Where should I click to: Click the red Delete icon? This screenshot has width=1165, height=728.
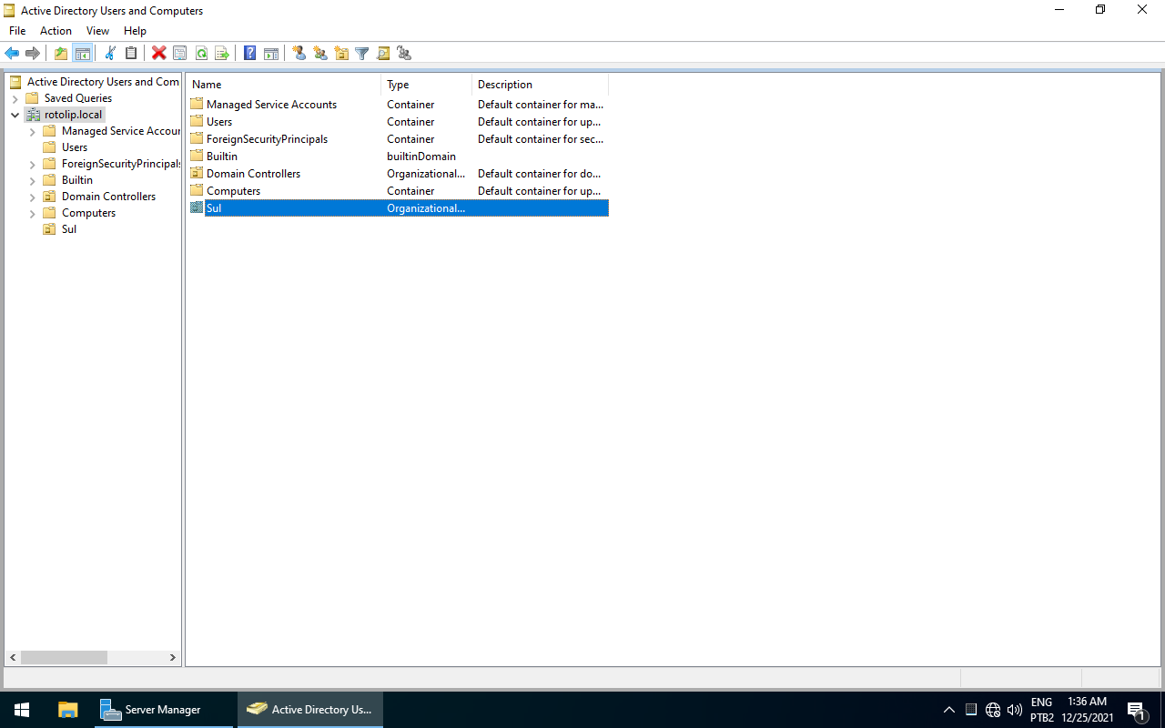pos(158,54)
